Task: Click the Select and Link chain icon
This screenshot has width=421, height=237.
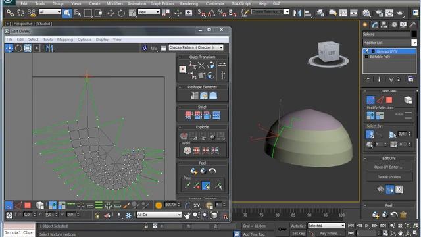Action: pos(11,13)
